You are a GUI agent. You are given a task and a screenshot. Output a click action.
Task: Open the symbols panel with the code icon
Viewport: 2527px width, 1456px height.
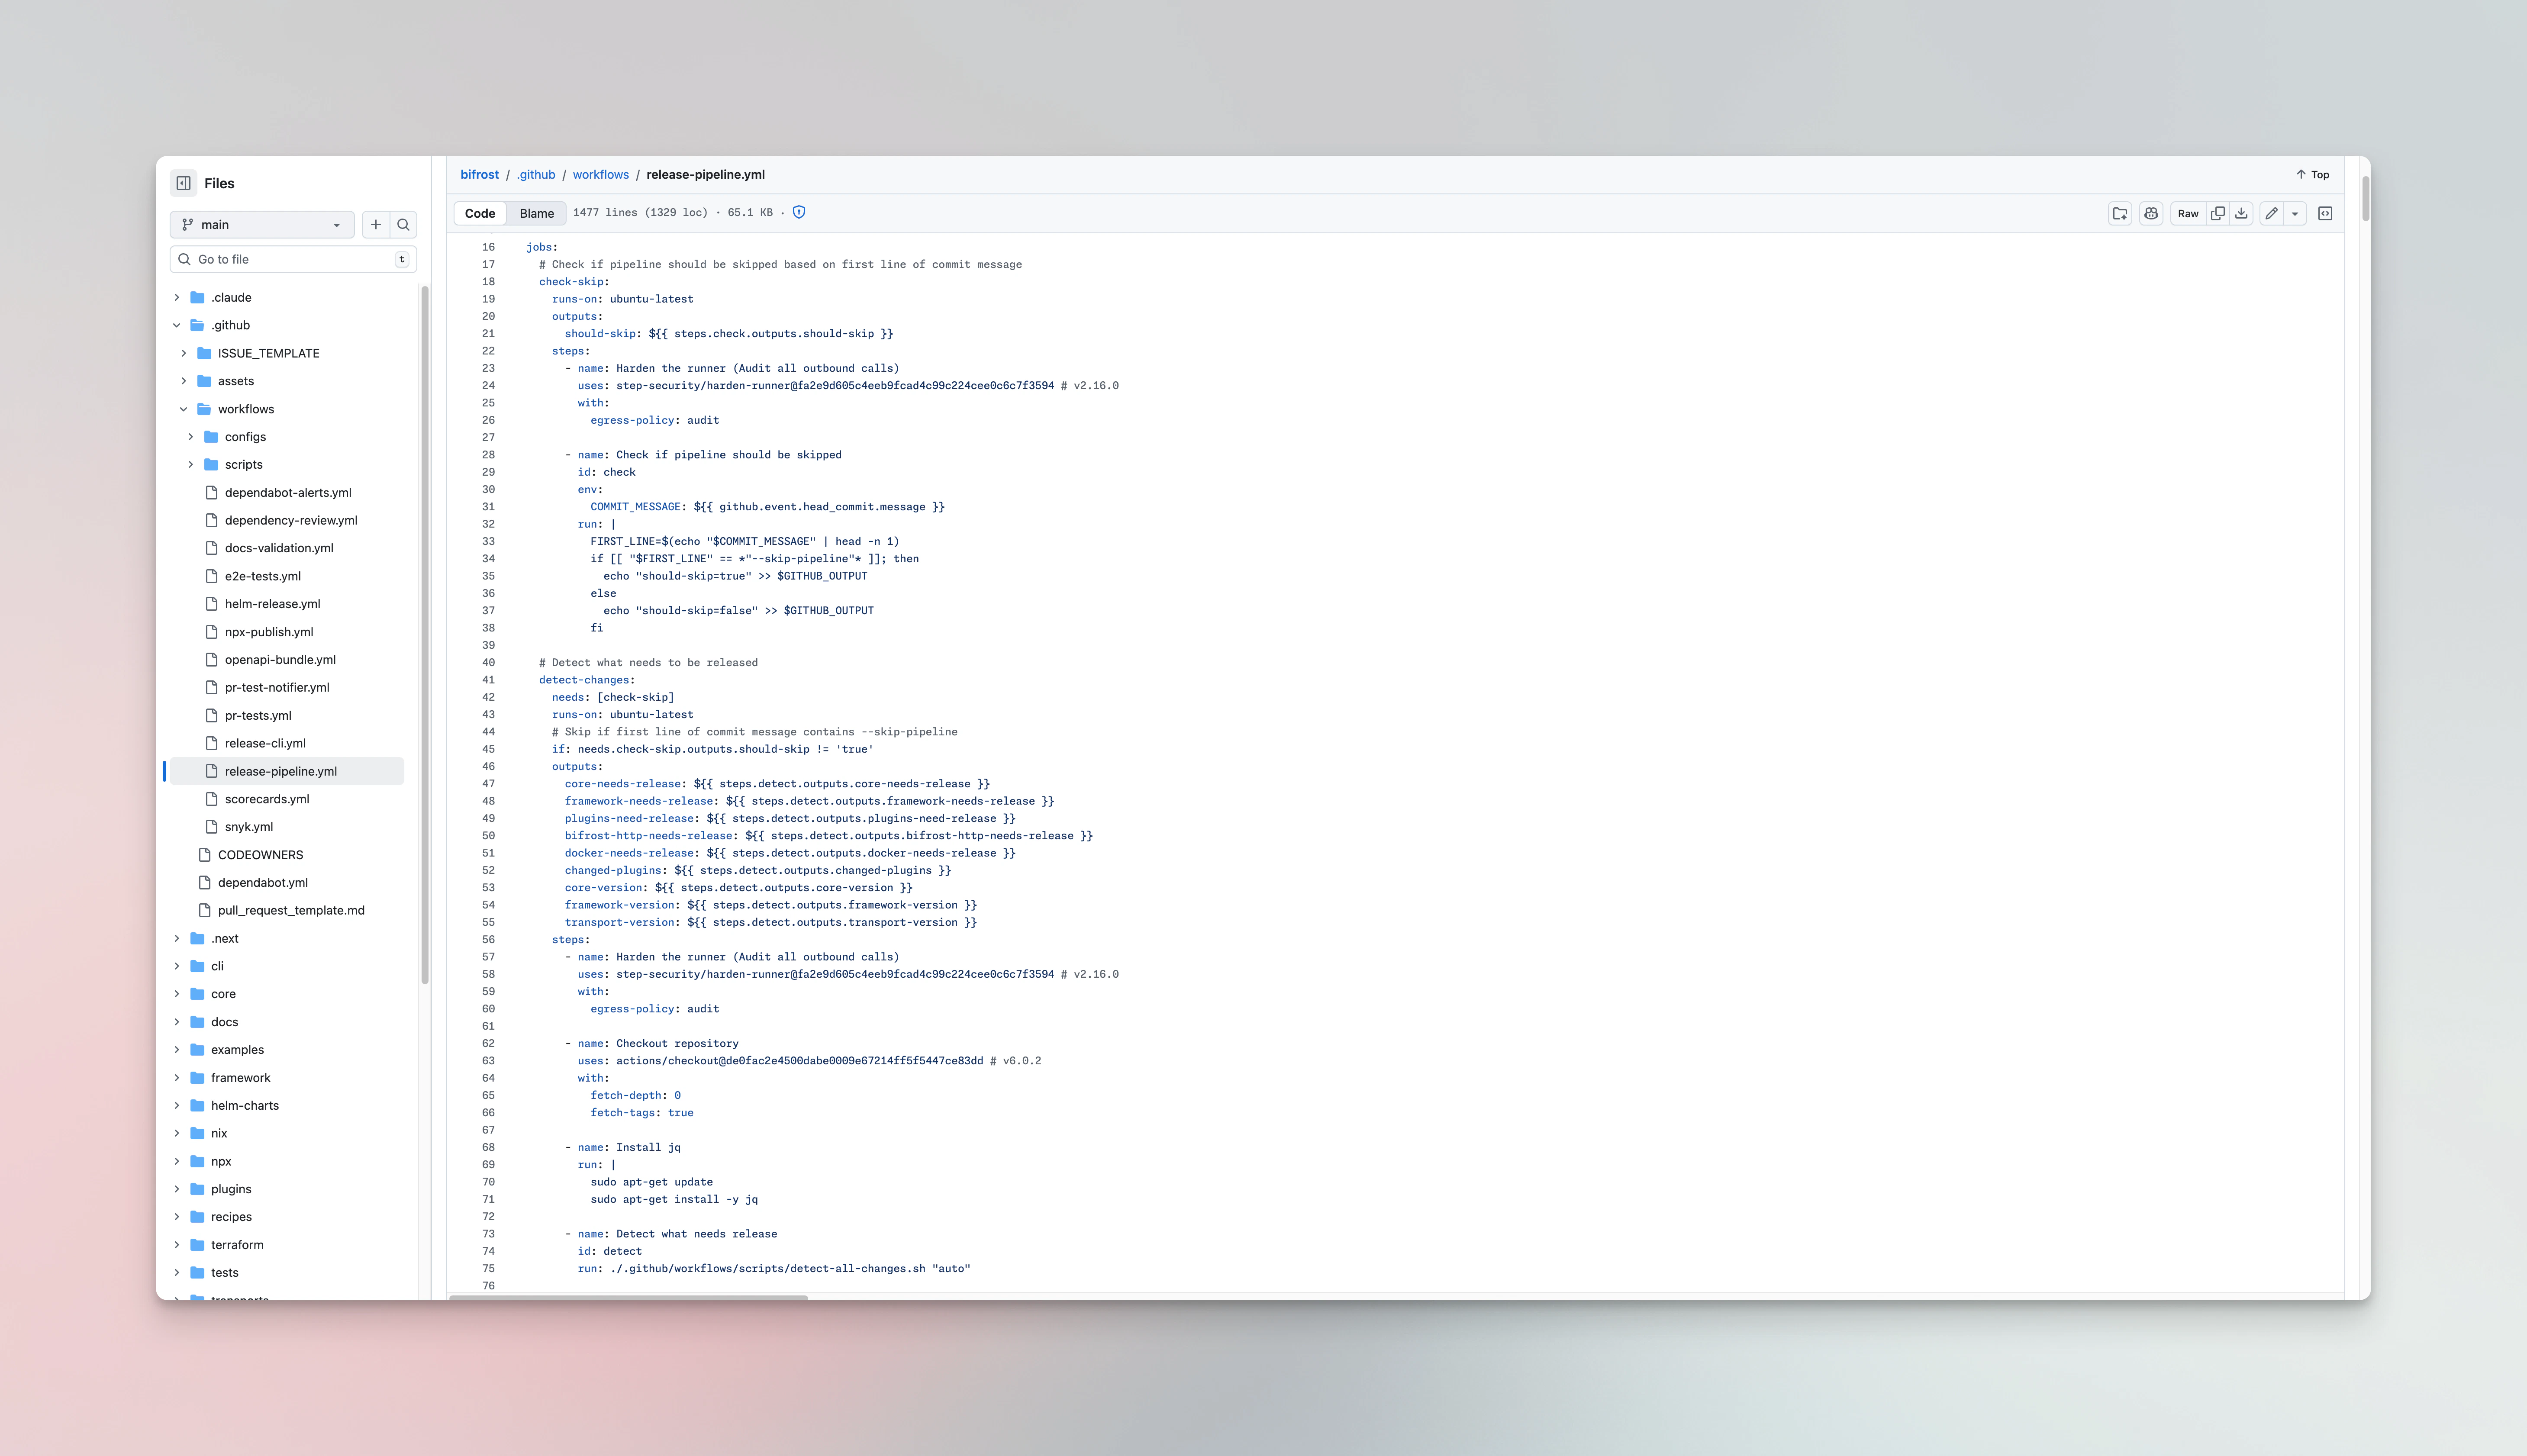(x=2325, y=213)
